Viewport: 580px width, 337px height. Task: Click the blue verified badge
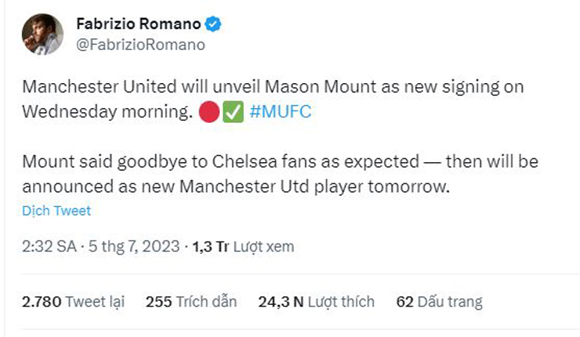point(213,24)
